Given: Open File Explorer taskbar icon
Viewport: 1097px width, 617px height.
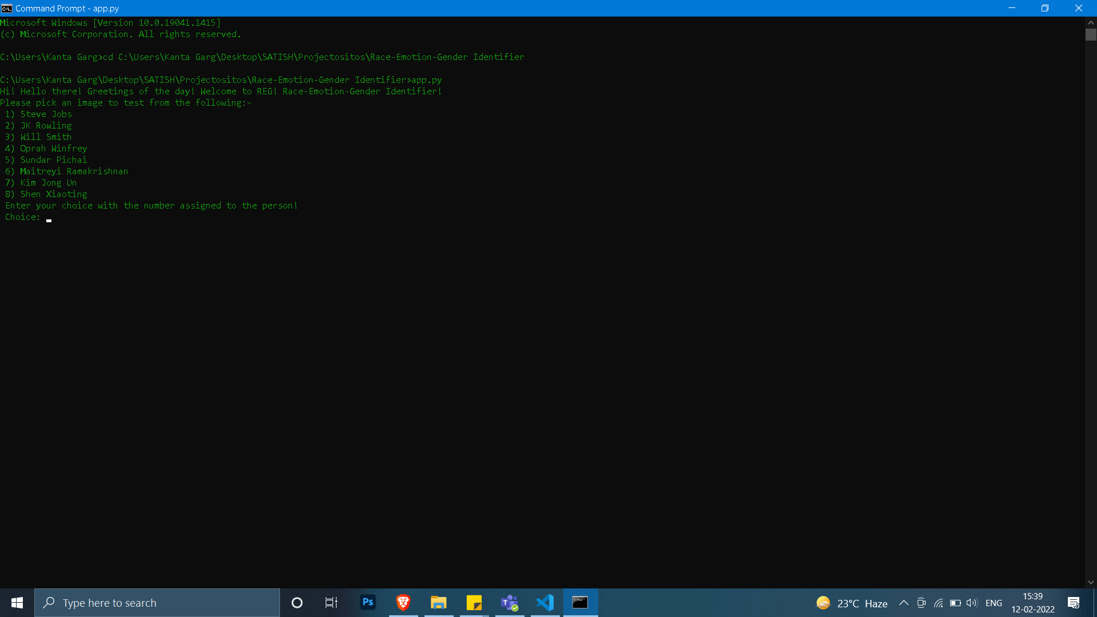Looking at the screenshot, I should click(x=438, y=602).
